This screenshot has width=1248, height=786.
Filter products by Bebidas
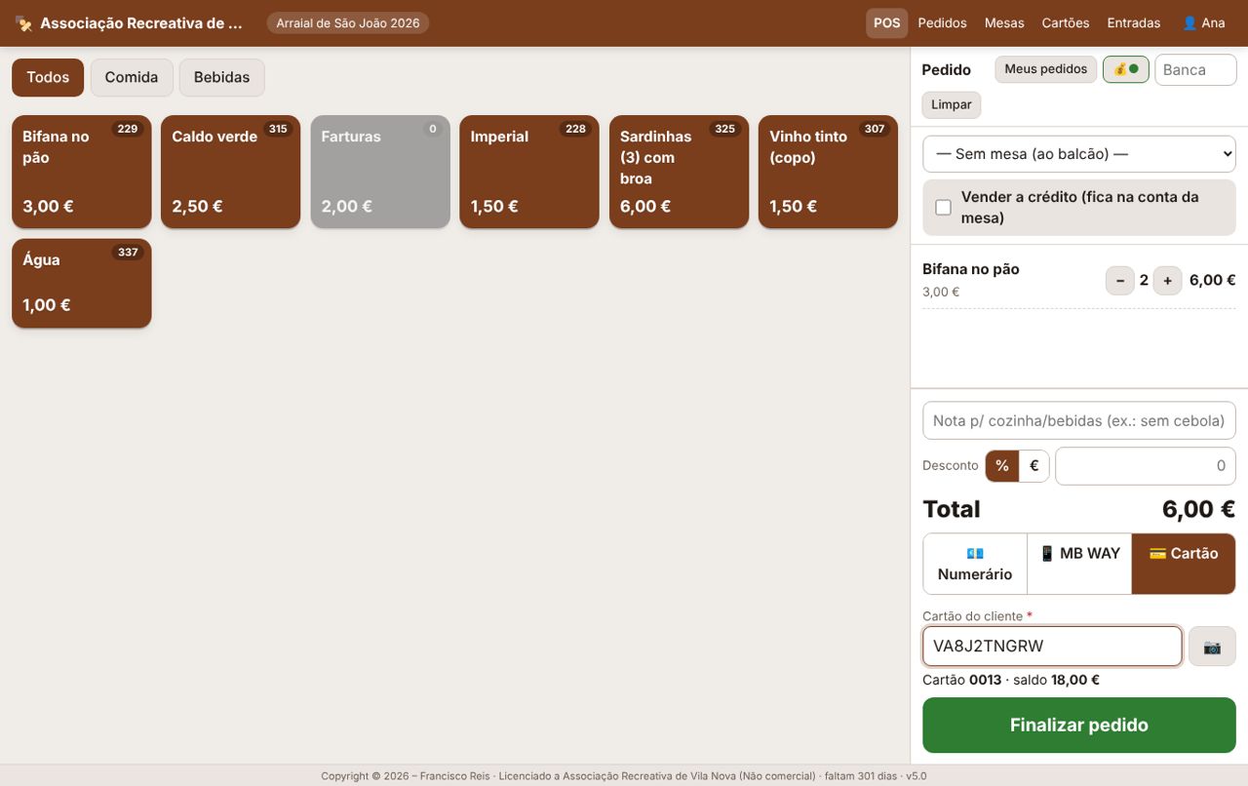pyautogui.click(x=221, y=78)
